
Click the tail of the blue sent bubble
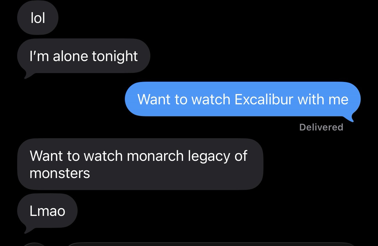[x=352, y=118]
